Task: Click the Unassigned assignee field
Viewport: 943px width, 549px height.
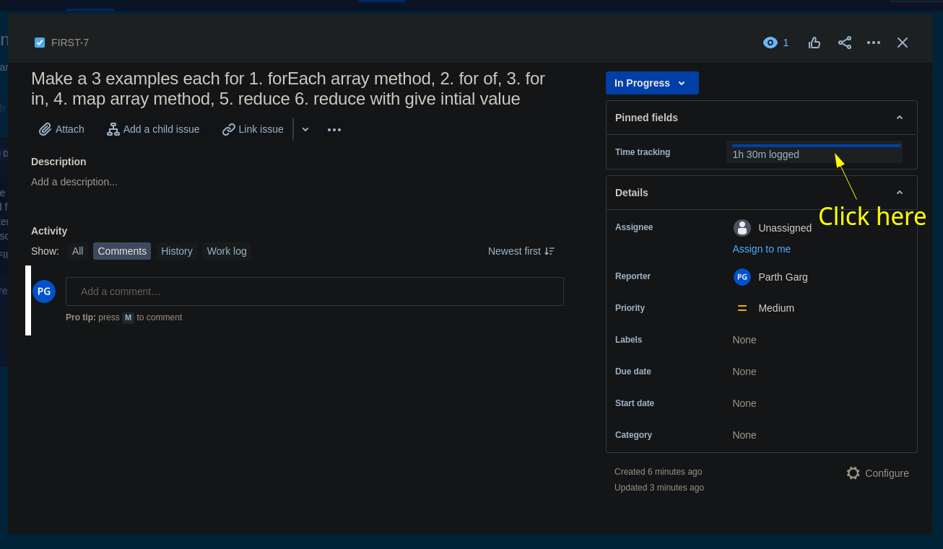Action: (773, 228)
